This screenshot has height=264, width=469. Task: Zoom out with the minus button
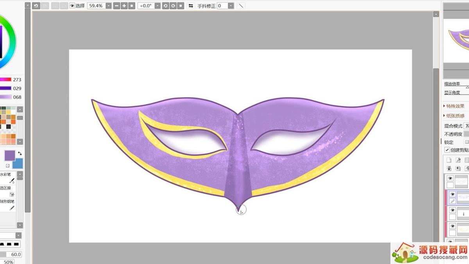tap(116, 6)
